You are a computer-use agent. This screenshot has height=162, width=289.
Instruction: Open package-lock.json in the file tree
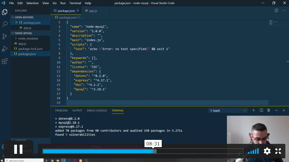click(x=30, y=49)
